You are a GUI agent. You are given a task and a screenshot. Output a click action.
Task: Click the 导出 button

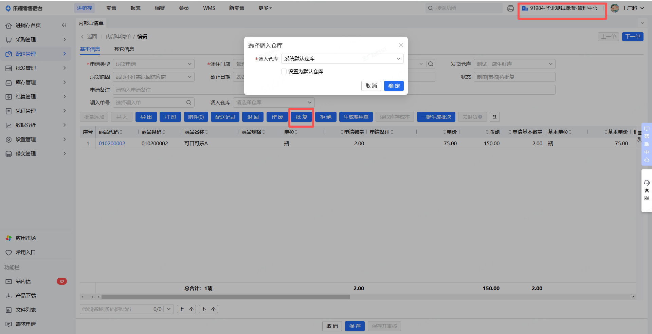(146, 117)
